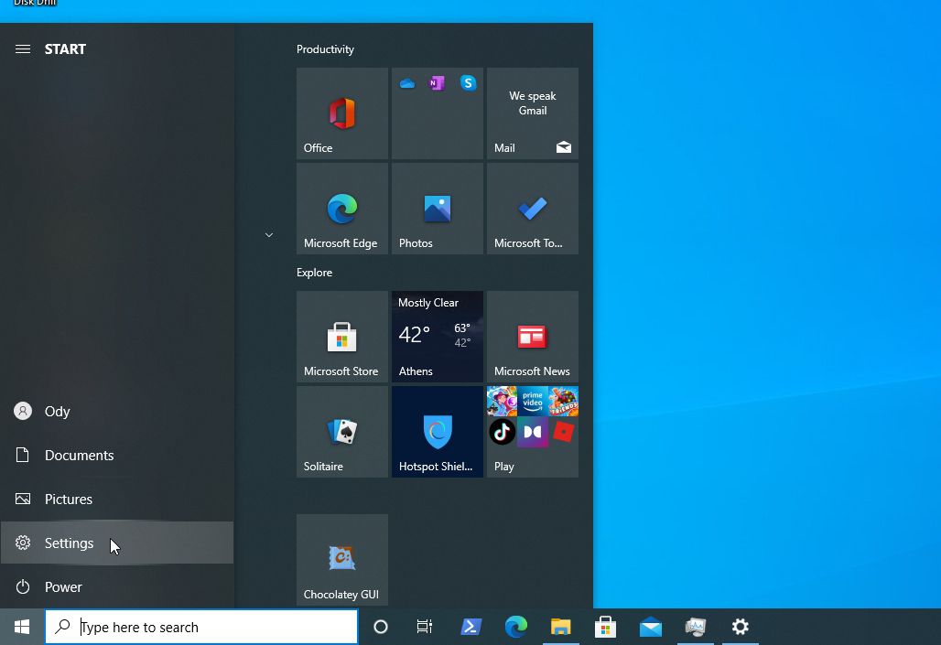
Task: Open the Dolby icon in Play tile
Action: point(533,432)
